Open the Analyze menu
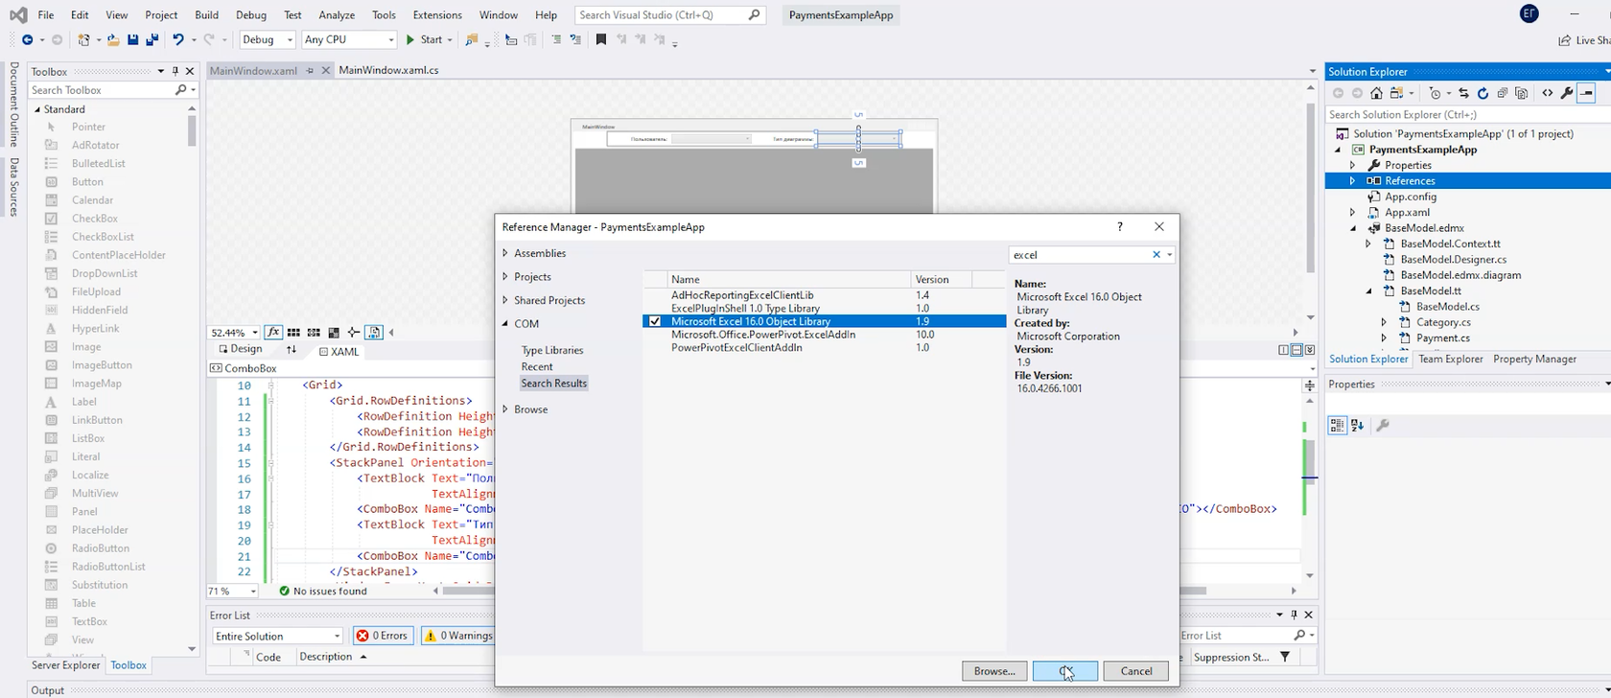 [x=337, y=15]
